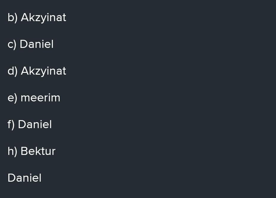This screenshot has width=276, height=198.
Task: Click the lowercase name meerim
Action: pos(40,98)
